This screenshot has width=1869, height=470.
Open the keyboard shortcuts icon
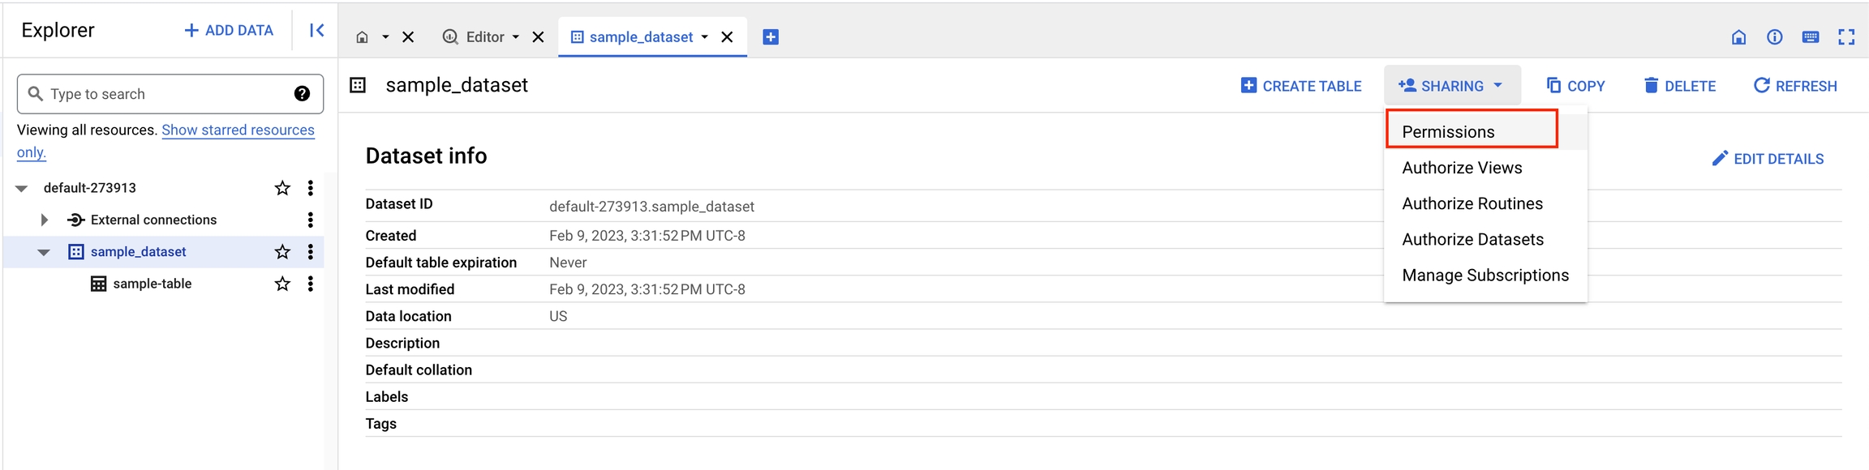pyautogui.click(x=1810, y=37)
